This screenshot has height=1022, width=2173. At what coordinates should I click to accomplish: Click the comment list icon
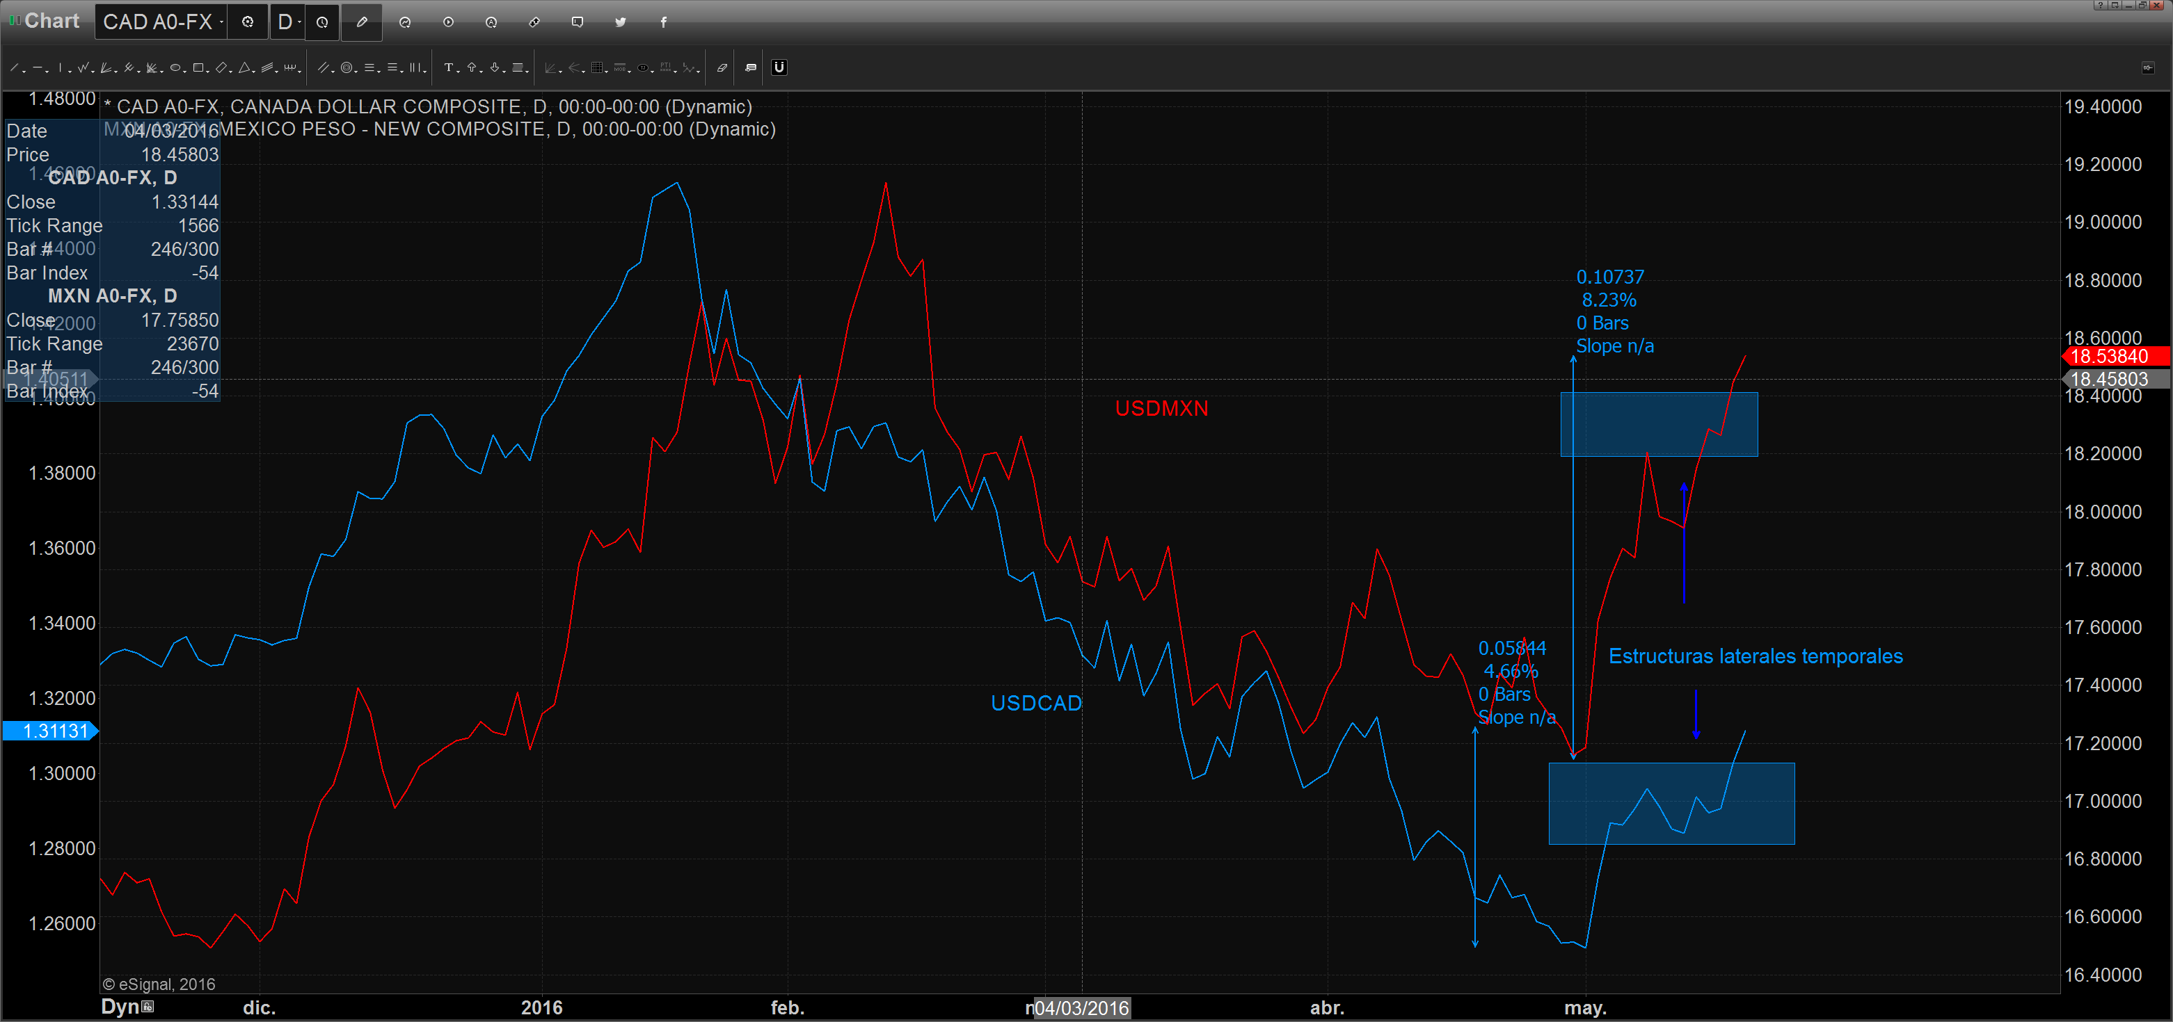click(751, 67)
